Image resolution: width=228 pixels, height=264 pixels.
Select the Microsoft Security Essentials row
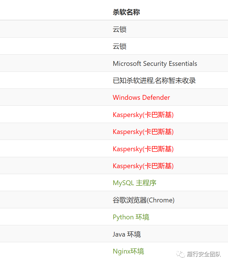pyautogui.click(x=114, y=63)
